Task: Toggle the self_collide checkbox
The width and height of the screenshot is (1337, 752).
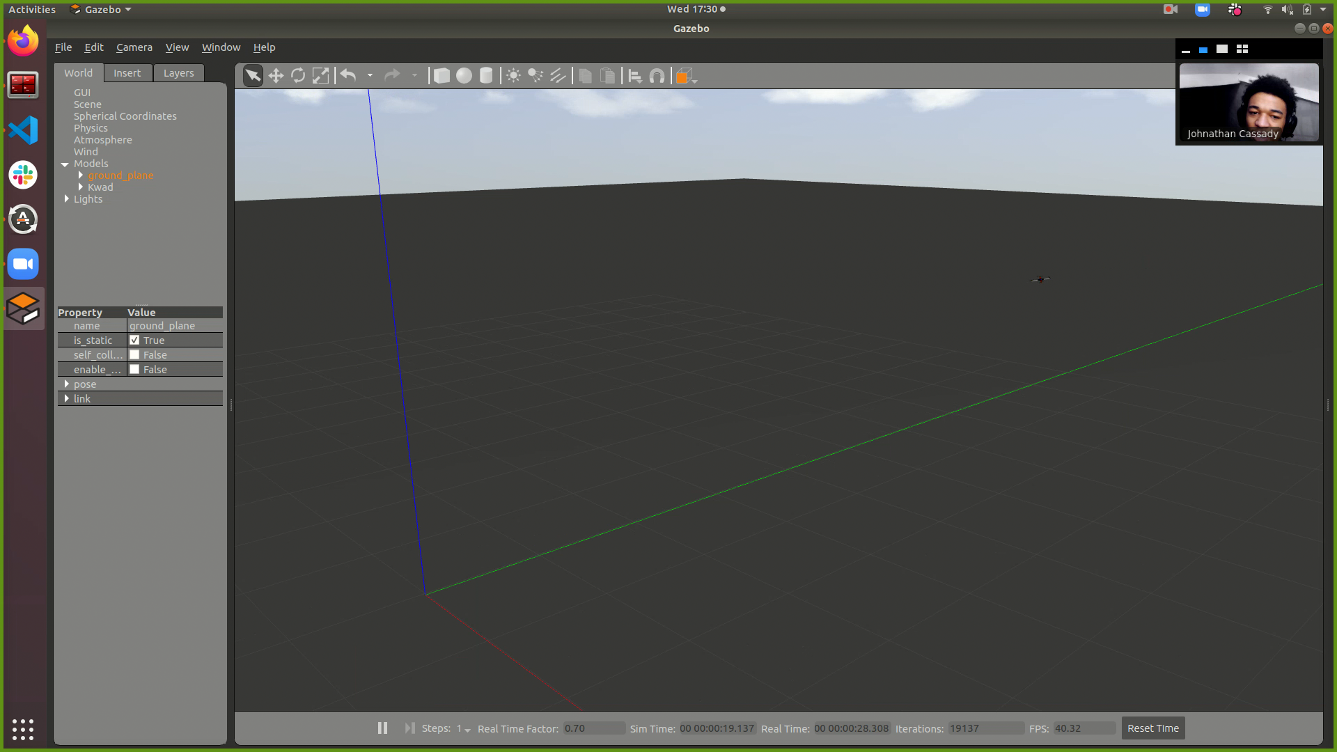Action: coord(134,355)
